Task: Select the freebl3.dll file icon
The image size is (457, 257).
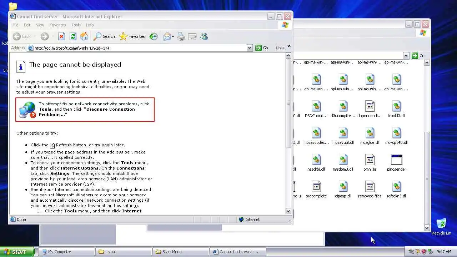Action: click(396, 106)
